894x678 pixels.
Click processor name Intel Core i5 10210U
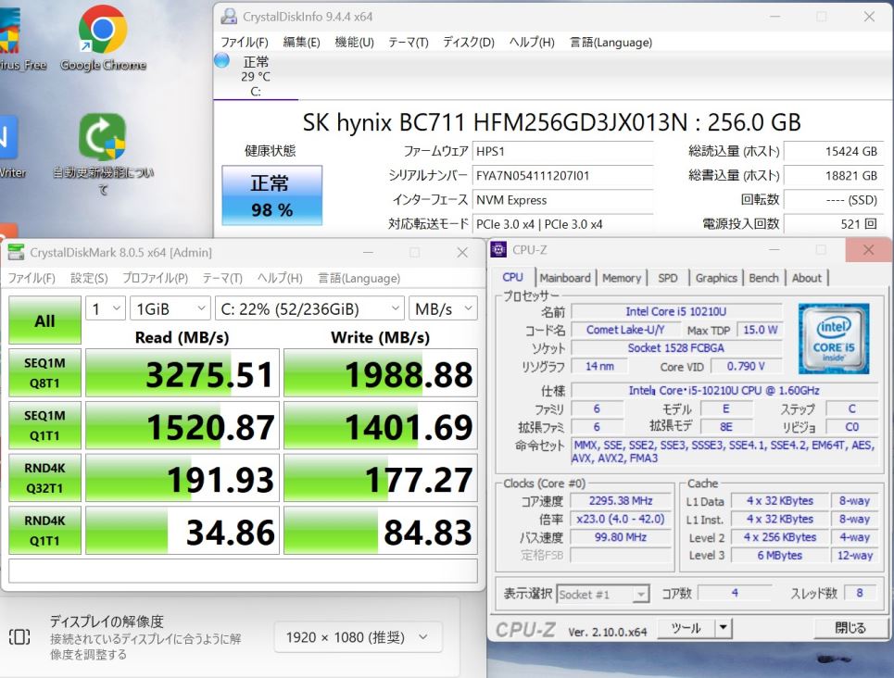[676, 311]
